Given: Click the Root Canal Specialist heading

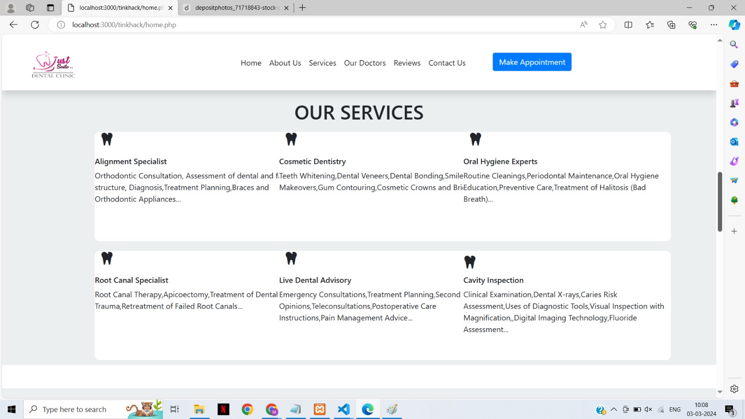Looking at the screenshot, I should tap(132, 280).
